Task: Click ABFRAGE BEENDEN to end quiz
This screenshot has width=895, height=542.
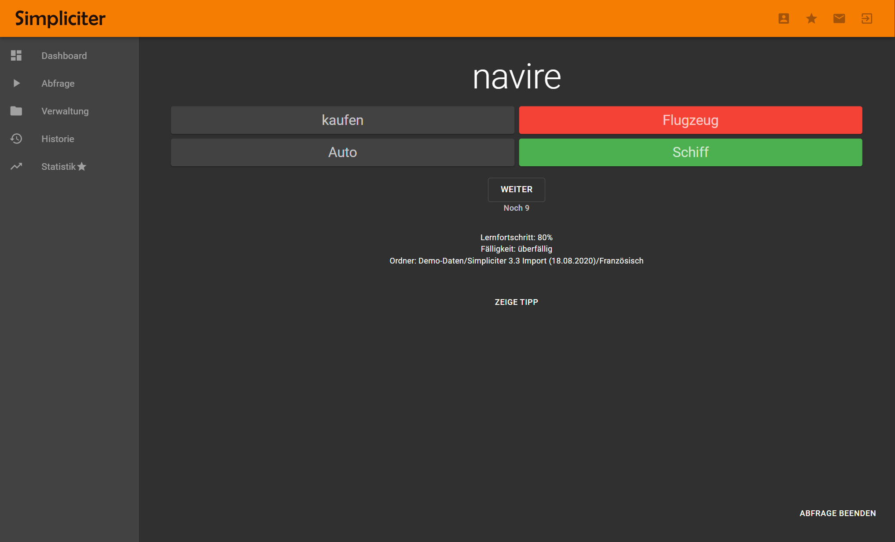Action: click(837, 513)
